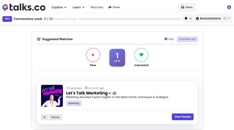This screenshot has width=234, height=130.
Task: Click the Share link
Action: coord(114,7)
